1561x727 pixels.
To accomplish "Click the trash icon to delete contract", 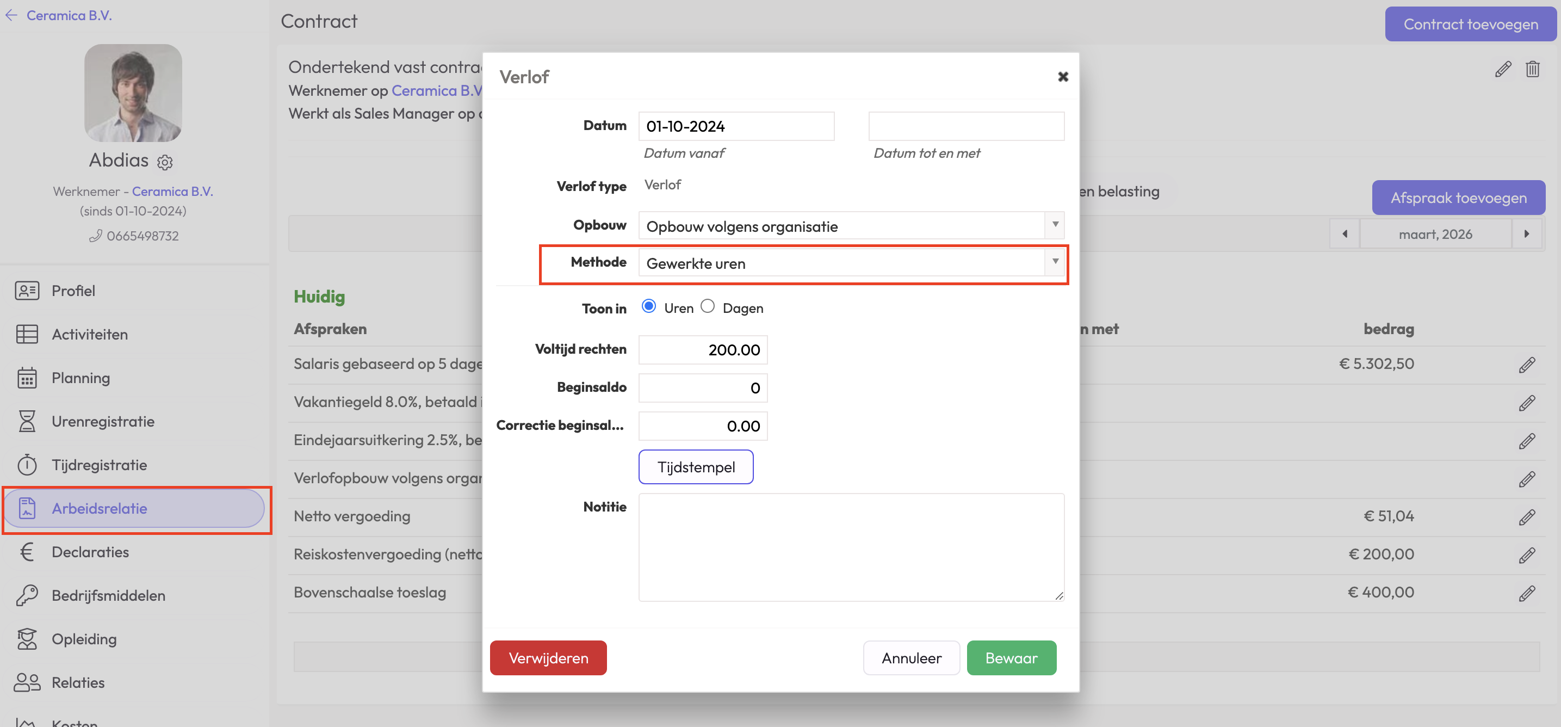I will pyautogui.click(x=1532, y=69).
